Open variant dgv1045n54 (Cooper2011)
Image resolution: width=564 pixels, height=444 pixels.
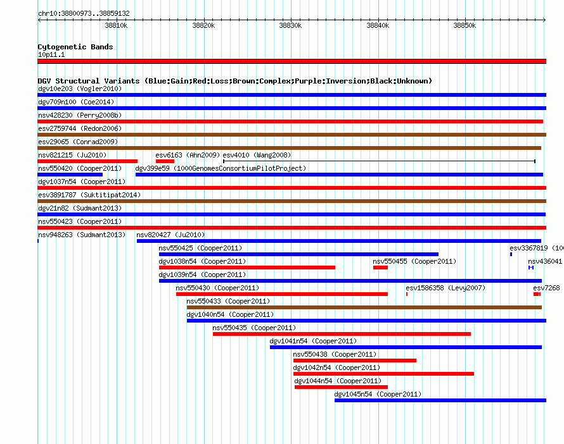click(378, 394)
